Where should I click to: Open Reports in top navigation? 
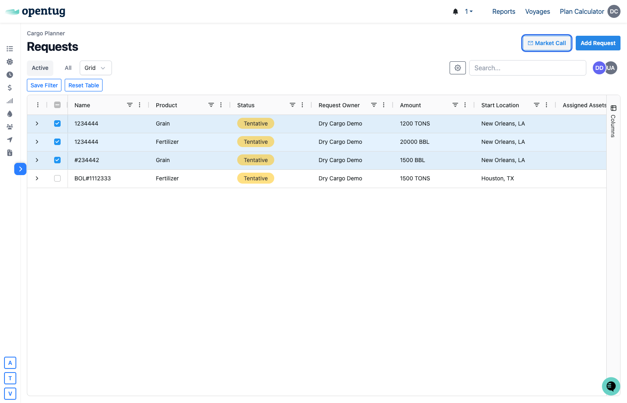(x=504, y=11)
